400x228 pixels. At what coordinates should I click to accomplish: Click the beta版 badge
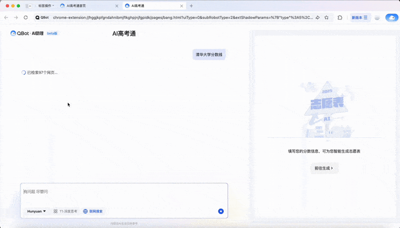(x=52, y=33)
